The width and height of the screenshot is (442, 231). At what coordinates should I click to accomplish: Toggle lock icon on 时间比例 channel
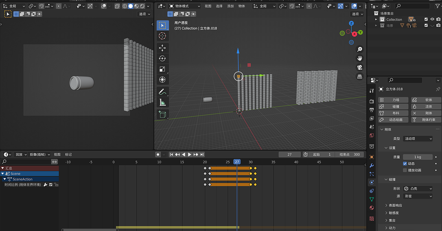point(56,185)
